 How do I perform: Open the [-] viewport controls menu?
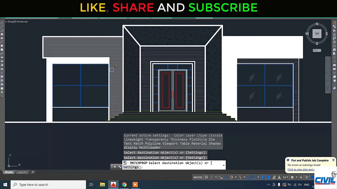pos(7,22)
